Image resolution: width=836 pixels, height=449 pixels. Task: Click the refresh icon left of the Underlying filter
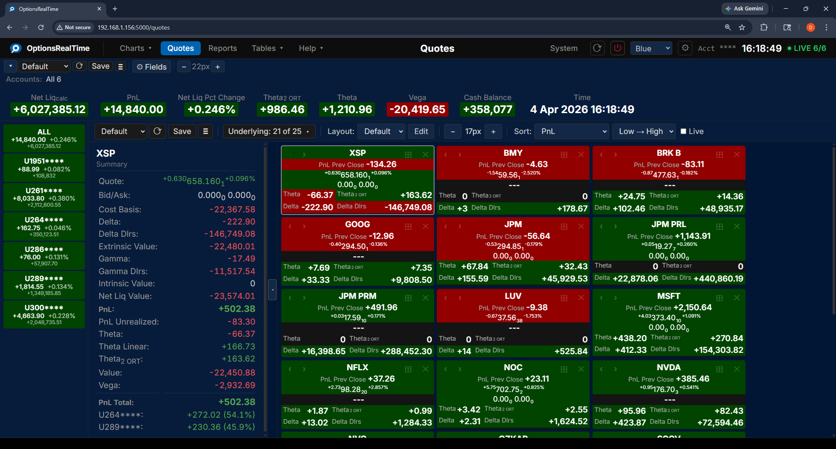(158, 131)
